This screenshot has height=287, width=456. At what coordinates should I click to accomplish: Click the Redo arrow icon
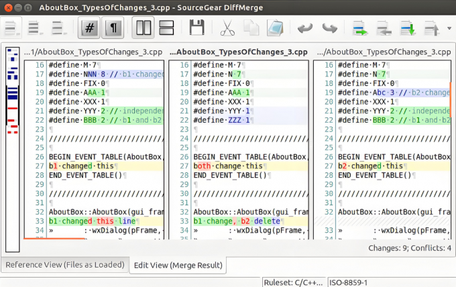coord(329,28)
